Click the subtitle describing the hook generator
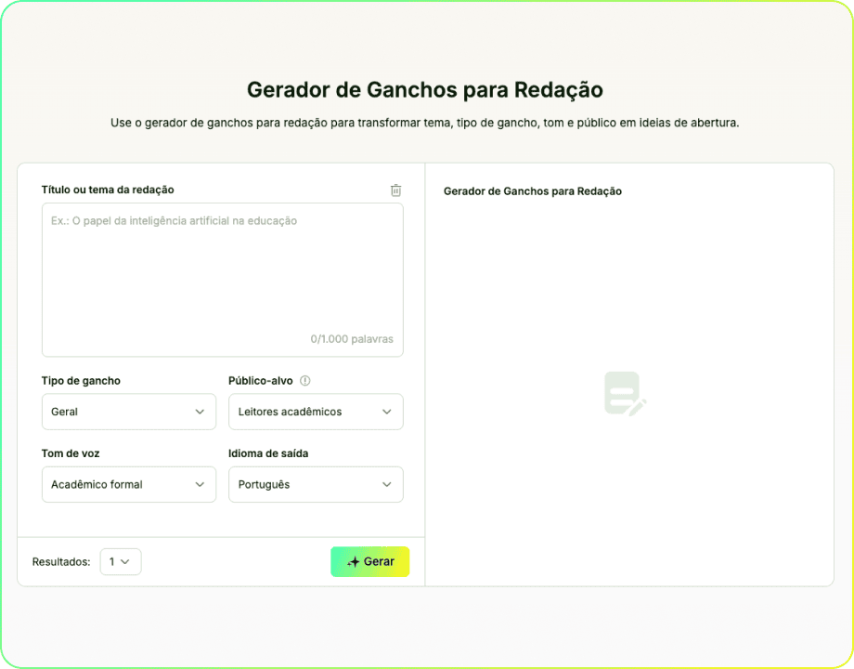 click(425, 123)
